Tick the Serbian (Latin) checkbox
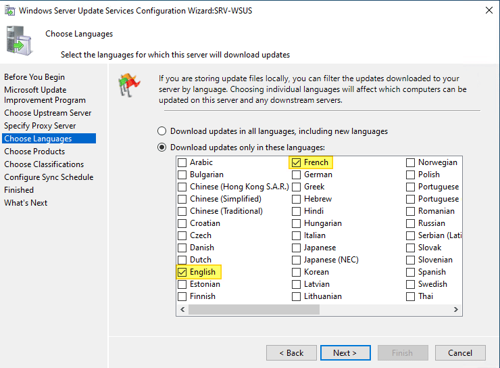 410,235
